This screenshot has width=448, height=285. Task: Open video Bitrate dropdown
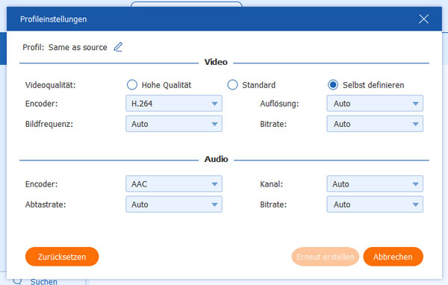[x=375, y=124]
